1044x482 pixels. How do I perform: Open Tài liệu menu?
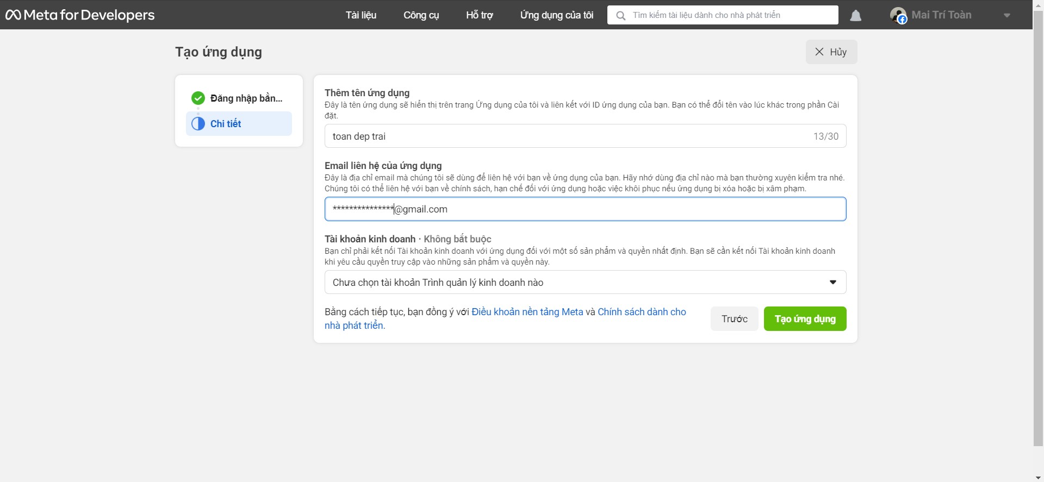[x=361, y=15]
